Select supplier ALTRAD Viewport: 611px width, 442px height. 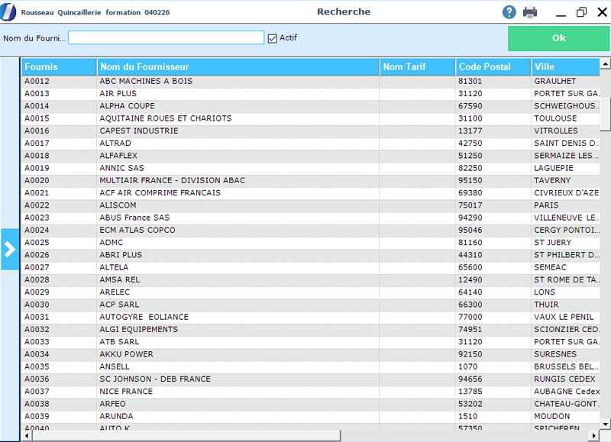click(x=115, y=144)
